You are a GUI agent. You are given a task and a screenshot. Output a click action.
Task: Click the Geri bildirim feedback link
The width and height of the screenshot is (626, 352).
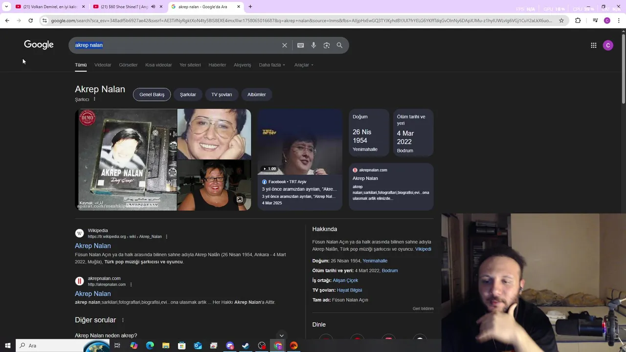tap(423, 308)
